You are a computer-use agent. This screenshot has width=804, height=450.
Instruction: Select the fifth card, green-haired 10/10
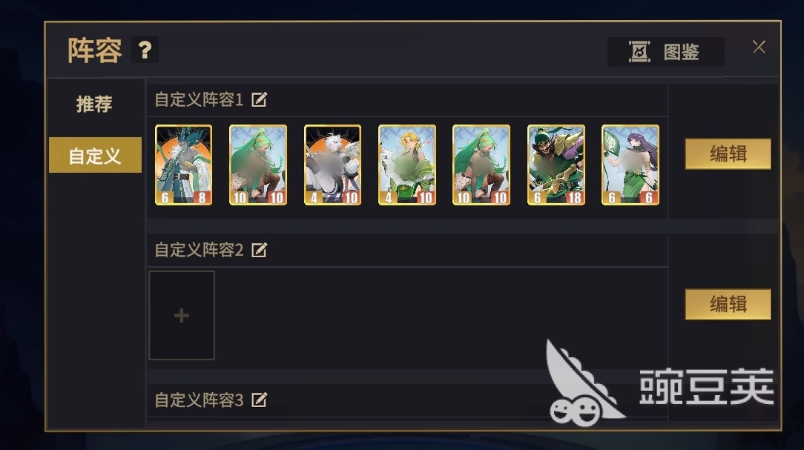pyautogui.click(x=481, y=165)
